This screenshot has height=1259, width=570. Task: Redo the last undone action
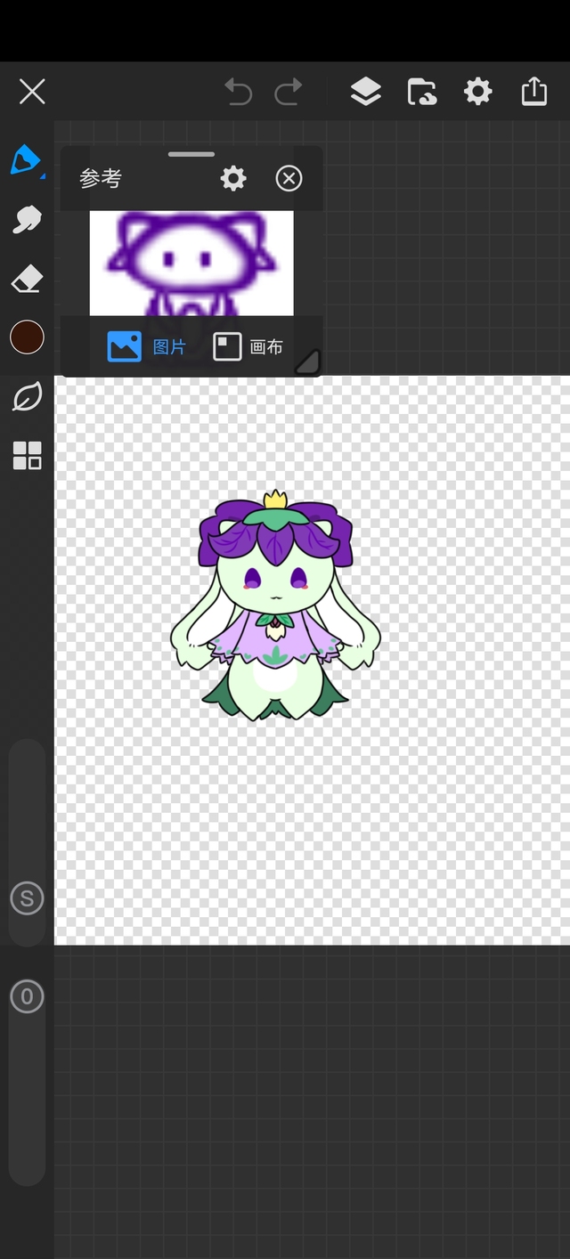(289, 92)
